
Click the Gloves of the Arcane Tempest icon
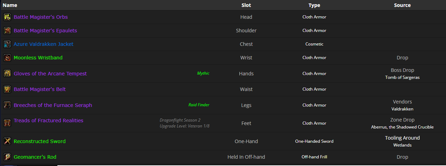(x=7, y=74)
